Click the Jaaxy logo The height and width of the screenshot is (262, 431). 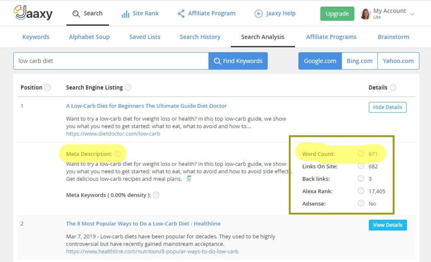pyautogui.click(x=33, y=13)
